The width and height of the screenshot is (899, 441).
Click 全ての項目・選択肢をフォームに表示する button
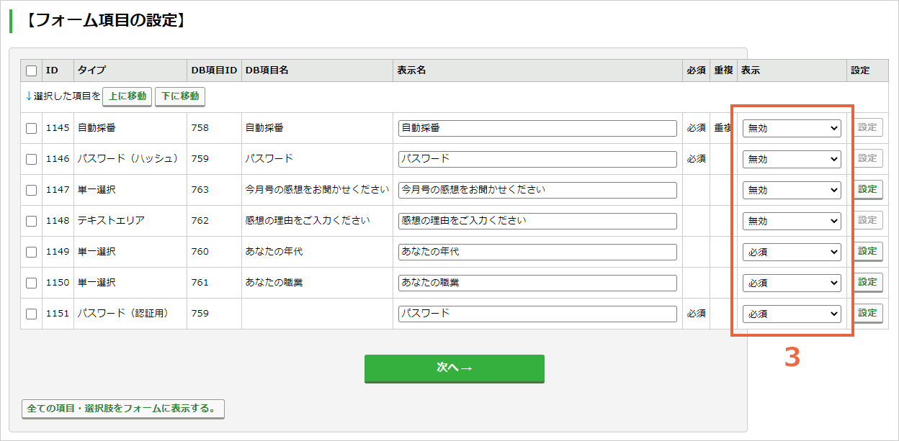tap(123, 409)
